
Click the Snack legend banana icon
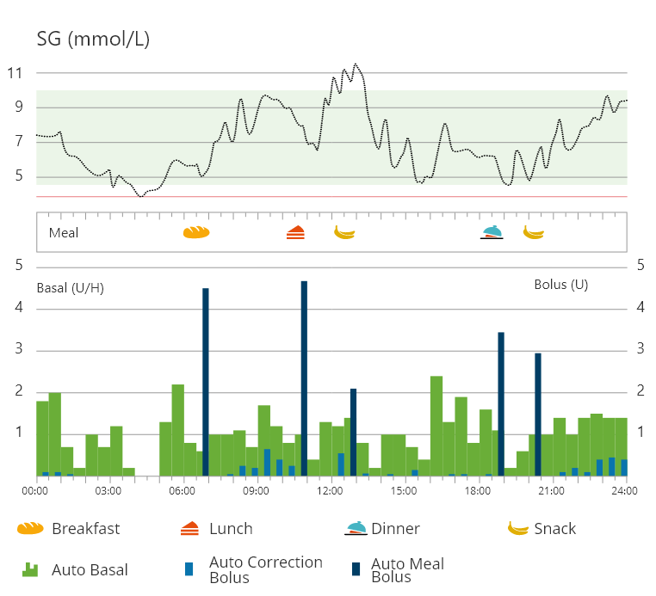[518, 529]
